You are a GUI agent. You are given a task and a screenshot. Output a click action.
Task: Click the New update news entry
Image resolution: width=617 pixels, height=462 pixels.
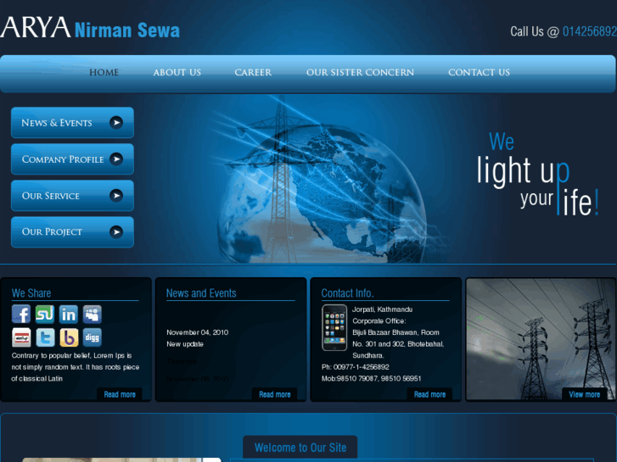click(185, 344)
